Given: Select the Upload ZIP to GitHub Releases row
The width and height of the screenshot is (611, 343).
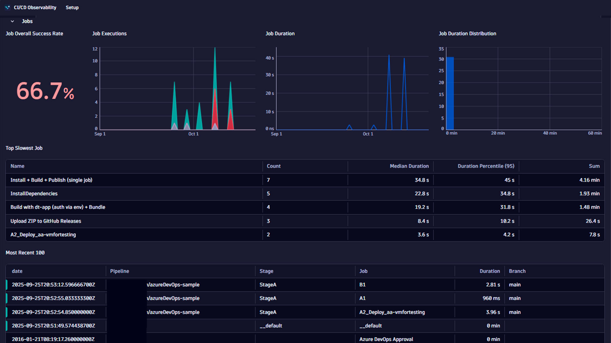Looking at the screenshot, I should click(x=46, y=221).
